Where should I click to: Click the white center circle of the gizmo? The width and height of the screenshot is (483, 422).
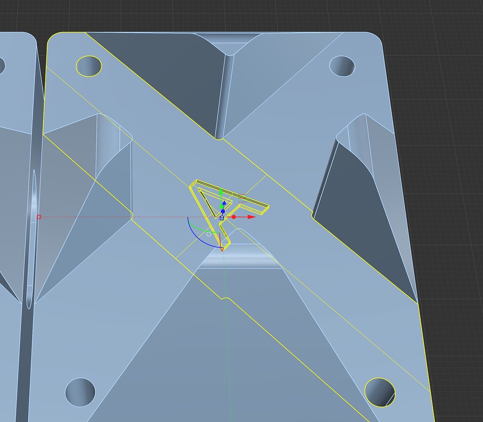coord(222,217)
